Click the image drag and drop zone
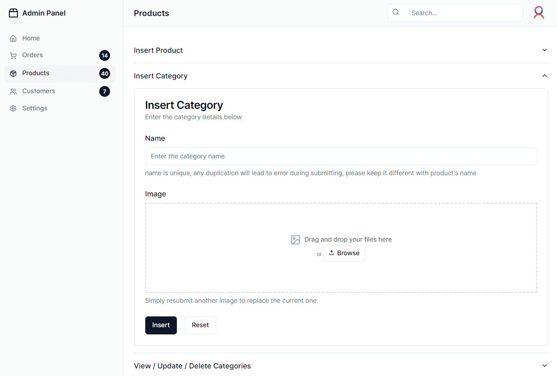 coord(341,248)
